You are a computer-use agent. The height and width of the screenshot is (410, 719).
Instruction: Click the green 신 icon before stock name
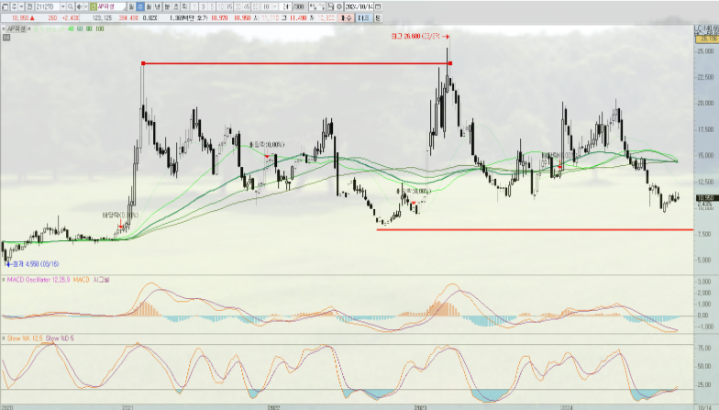pyautogui.click(x=94, y=7)
